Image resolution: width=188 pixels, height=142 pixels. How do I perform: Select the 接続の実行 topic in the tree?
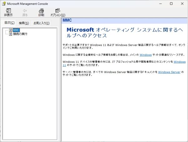tap(20, 34)
